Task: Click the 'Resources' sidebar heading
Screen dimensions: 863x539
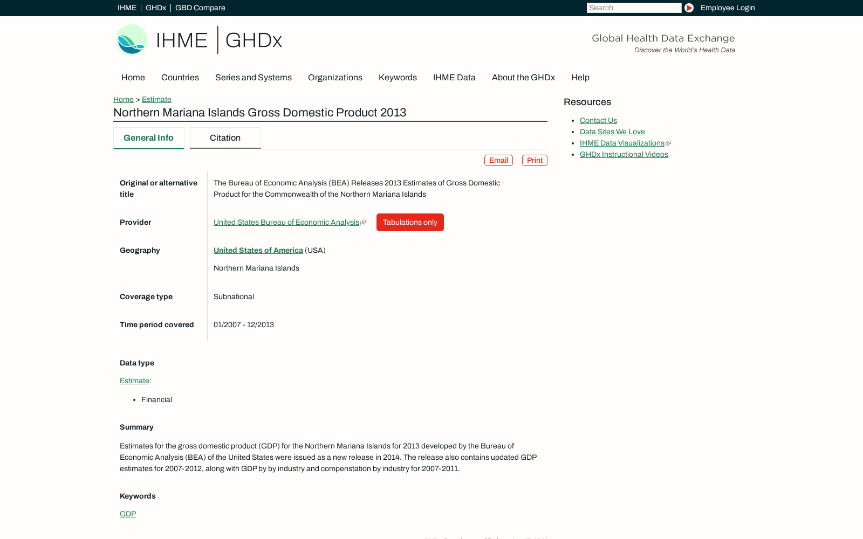Action: pos(587,102)
